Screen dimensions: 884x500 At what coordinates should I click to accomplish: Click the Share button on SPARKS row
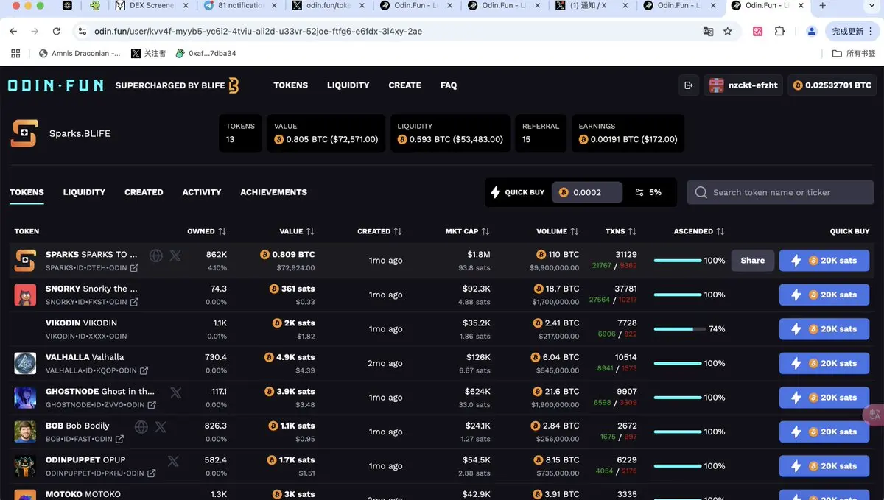753,260
